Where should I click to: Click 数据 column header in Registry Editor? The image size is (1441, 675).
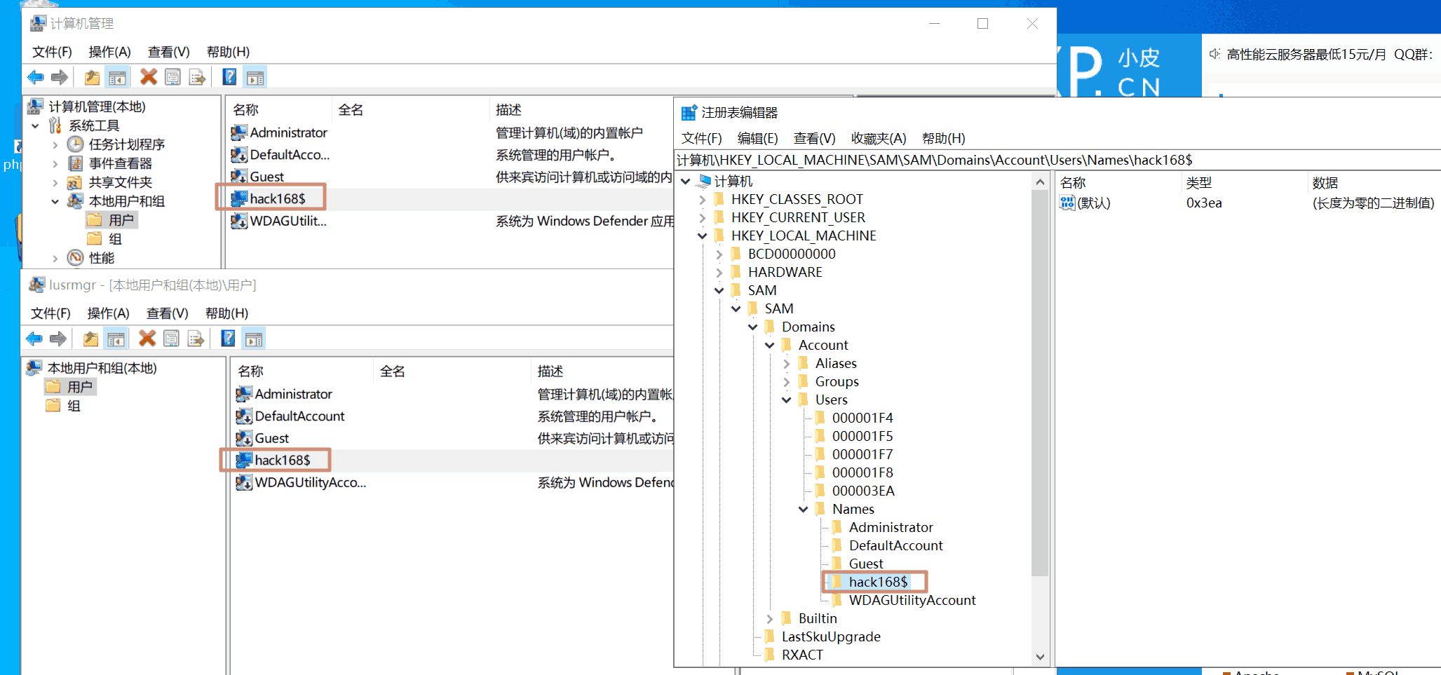[x=1325, y=183]
